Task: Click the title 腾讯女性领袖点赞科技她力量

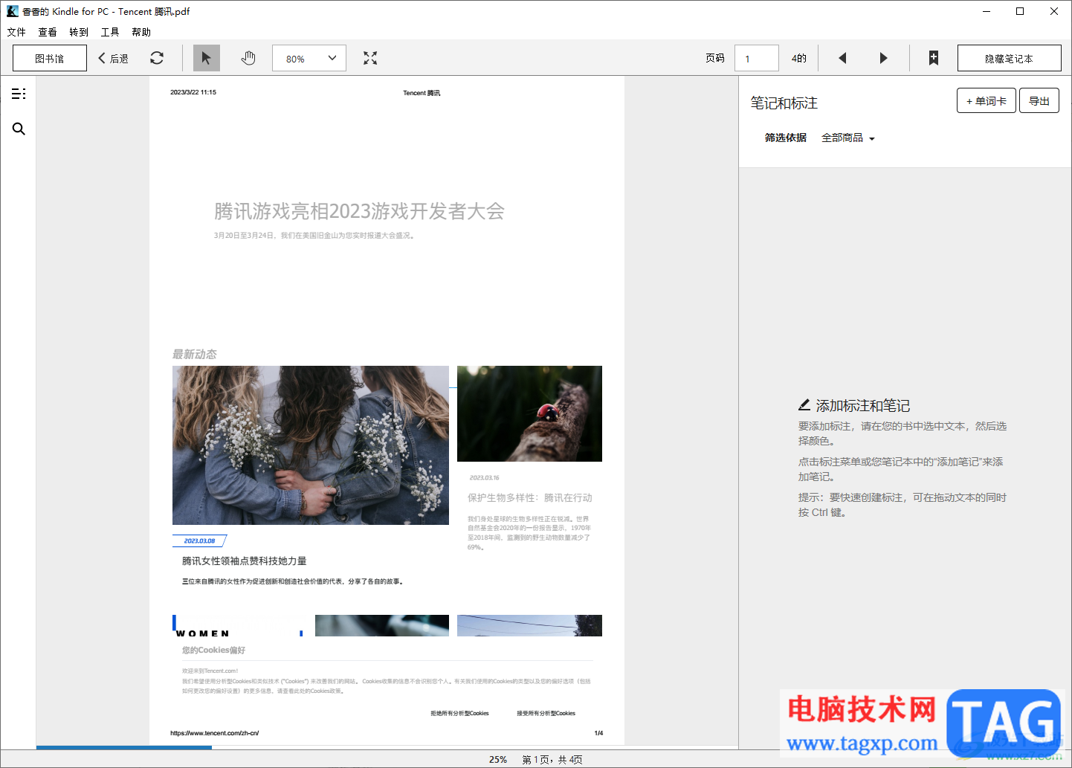Action: (245, 561)
